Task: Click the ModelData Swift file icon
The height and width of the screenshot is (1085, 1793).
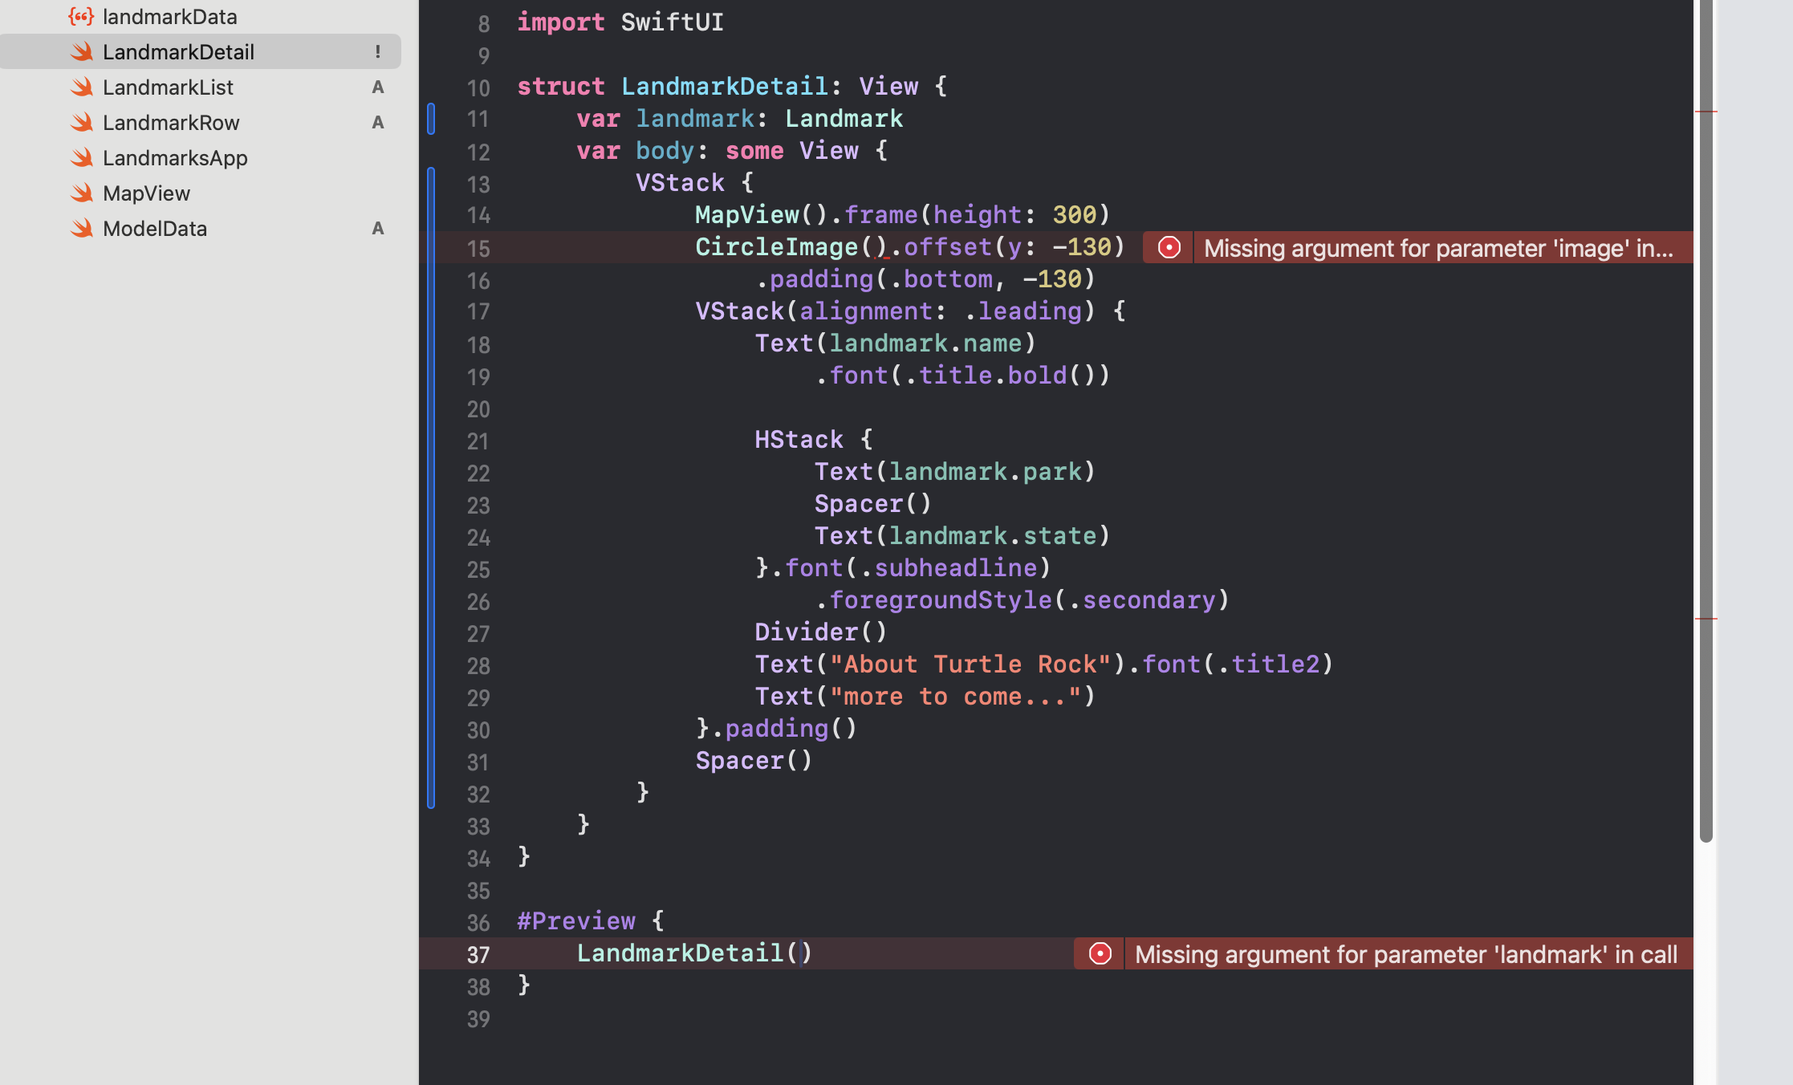Action: 81,229
